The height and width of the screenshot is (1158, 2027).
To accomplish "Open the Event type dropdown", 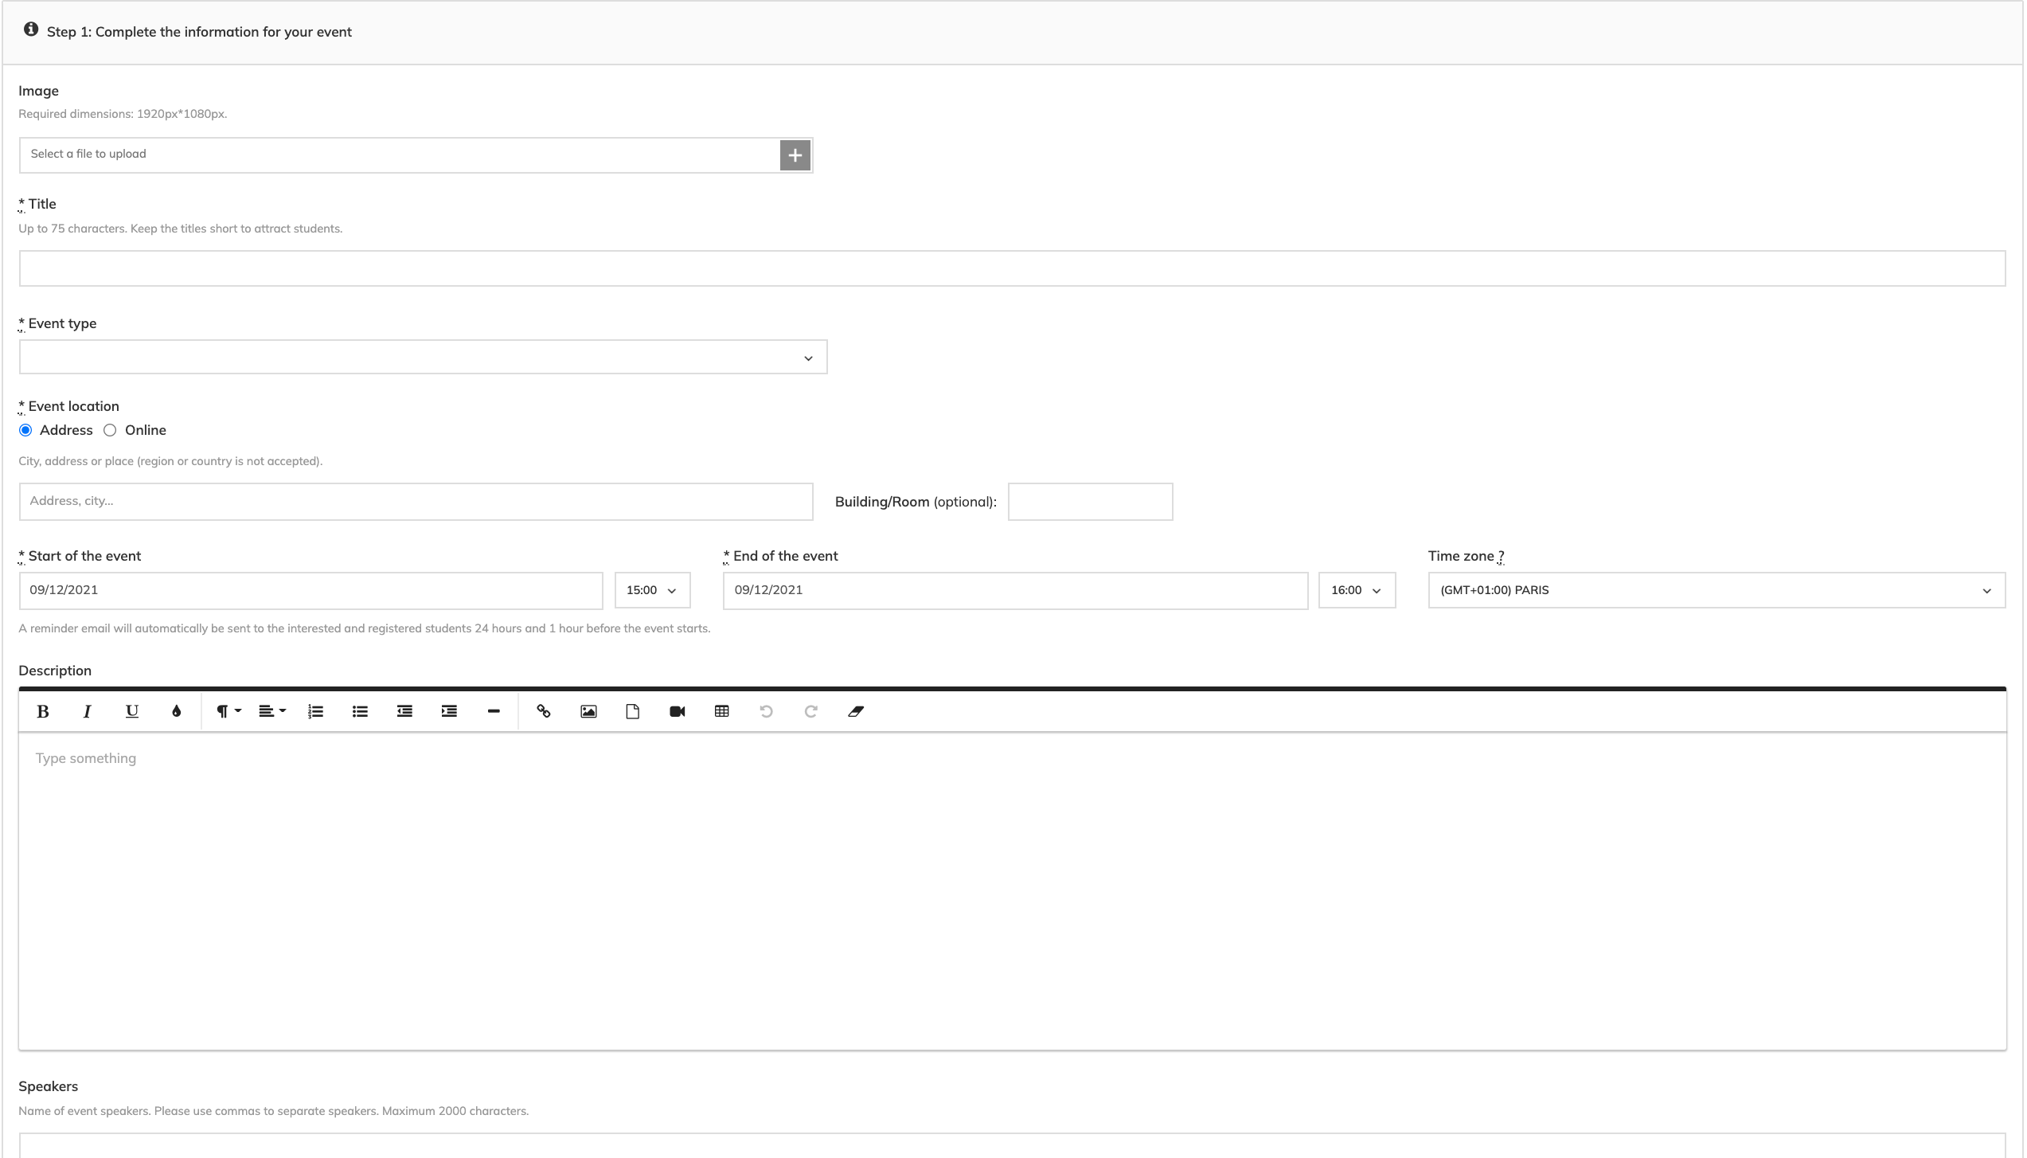I will click(423, 358).
